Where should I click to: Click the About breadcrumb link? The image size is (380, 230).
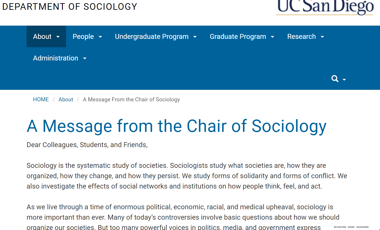tap(66, 100)
